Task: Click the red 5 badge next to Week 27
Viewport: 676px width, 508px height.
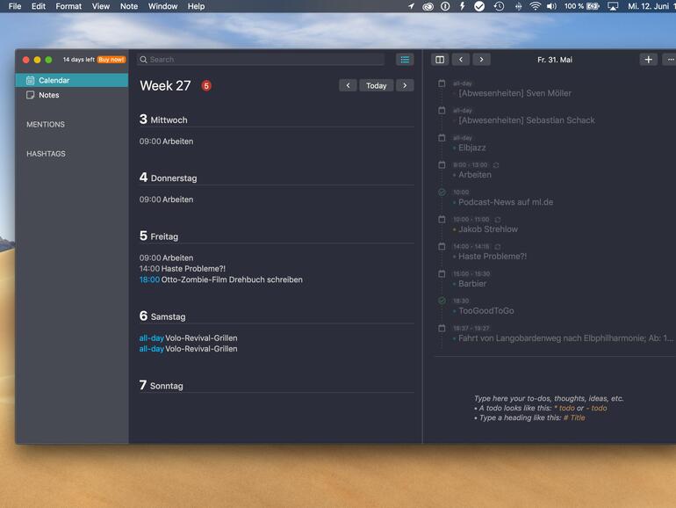Action: click(x=206, y=86)
